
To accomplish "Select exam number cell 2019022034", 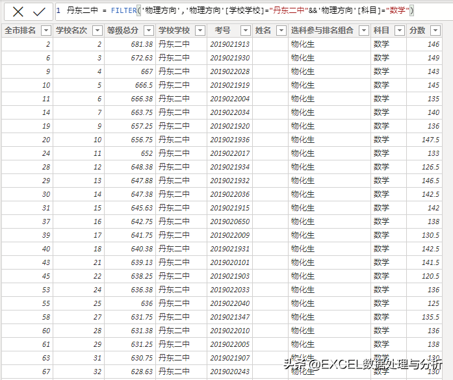I will pos(229,112).
